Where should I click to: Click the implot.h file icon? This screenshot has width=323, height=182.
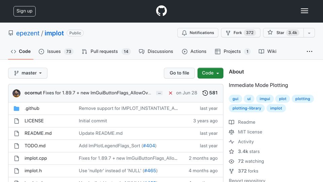coord(17,171)
